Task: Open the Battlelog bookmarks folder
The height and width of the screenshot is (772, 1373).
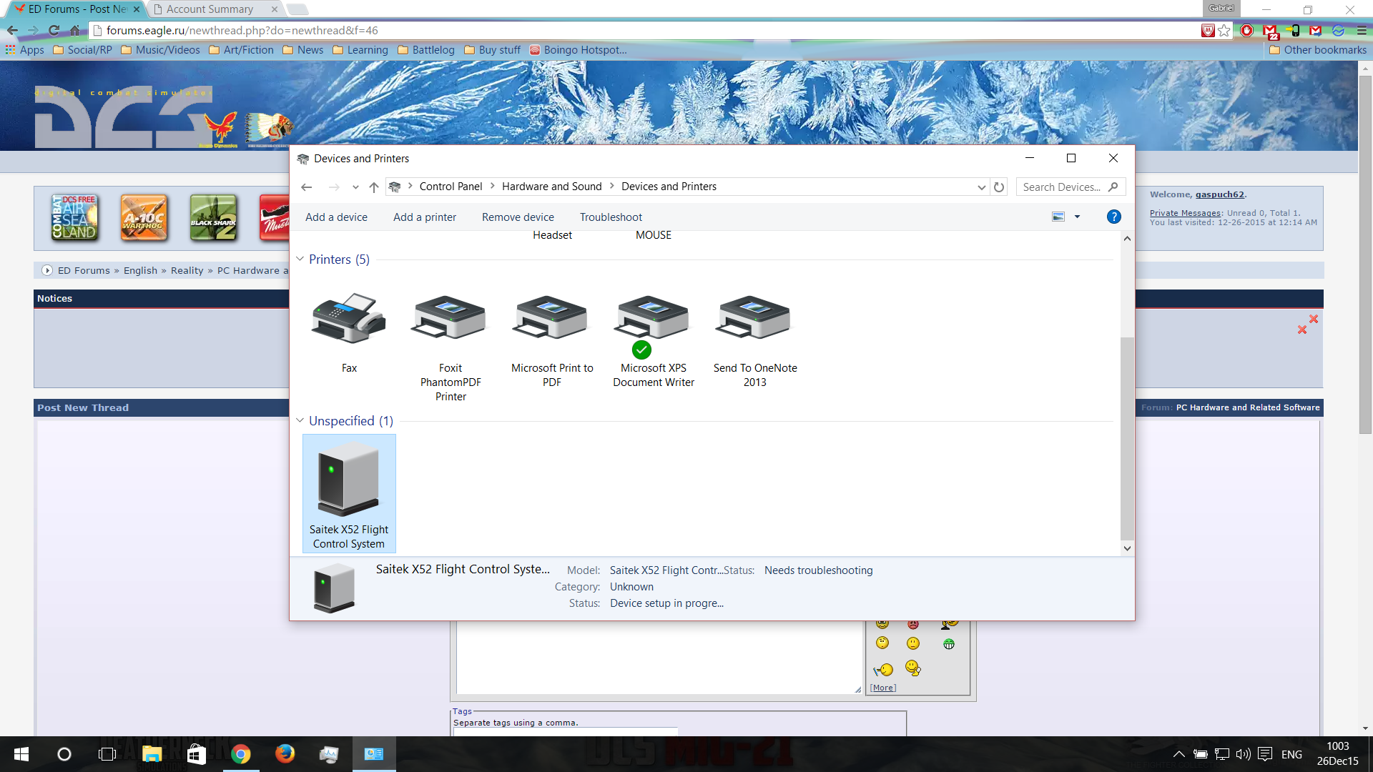Action: (426, 50)
